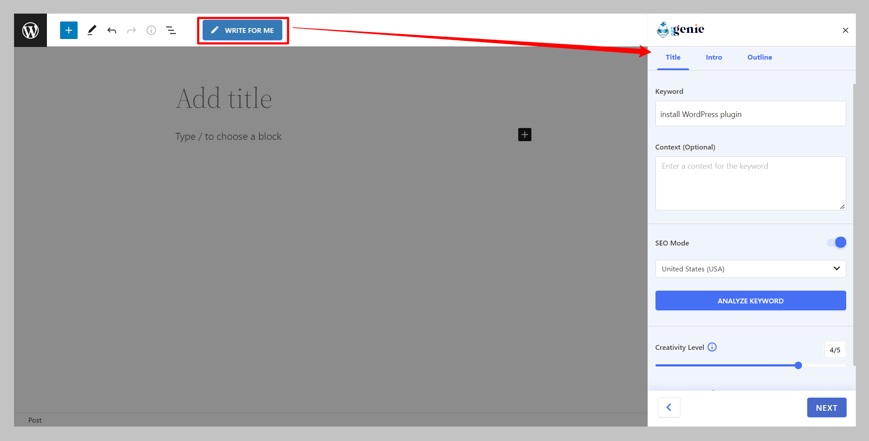The width and height of the screenshot is (869, 441).
Task: Select the Title tab
Action: [x=673, y=57]
